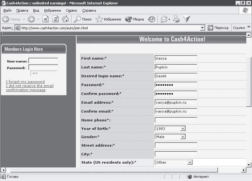Click the Messenger icon right of the printer
This screenshot has height=181, width=252.
[186, 19]
